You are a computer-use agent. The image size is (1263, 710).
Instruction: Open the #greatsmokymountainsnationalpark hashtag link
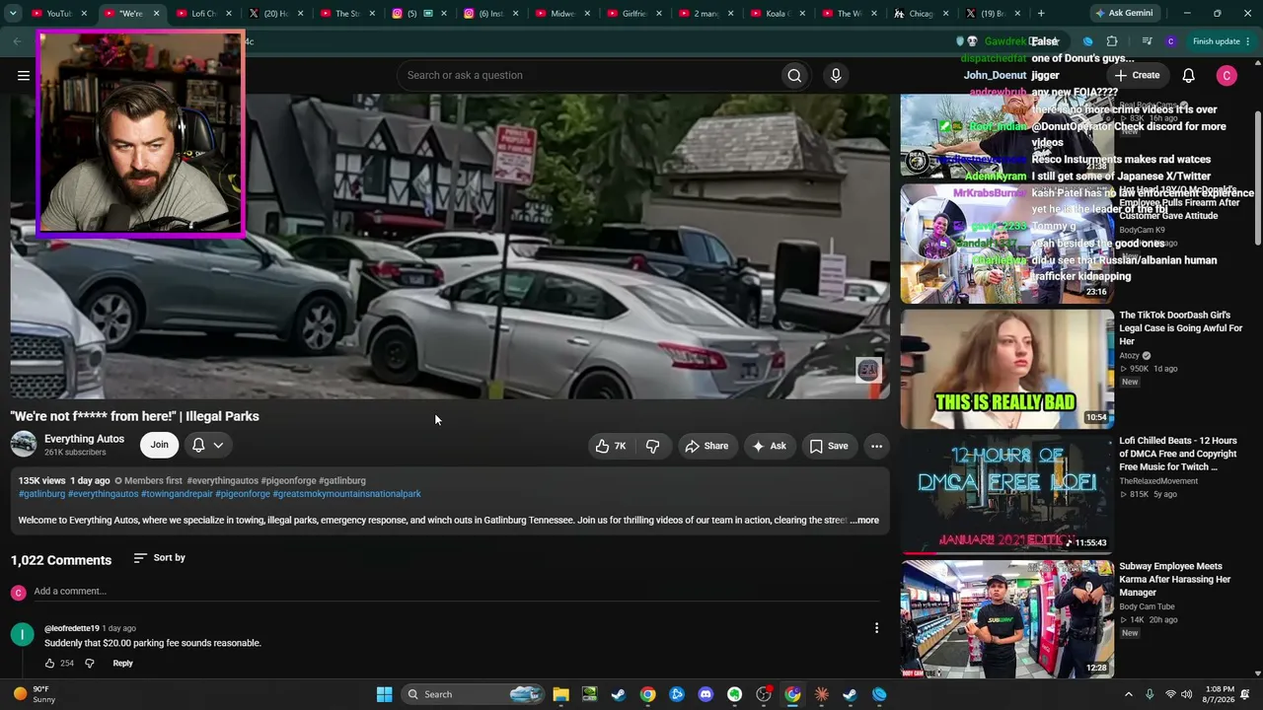(x=346, y=494)
